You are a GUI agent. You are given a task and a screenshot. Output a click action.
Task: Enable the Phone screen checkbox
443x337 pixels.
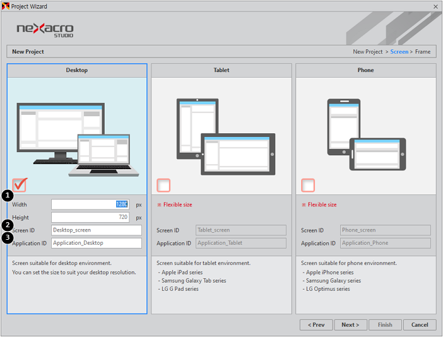(308, 185)
